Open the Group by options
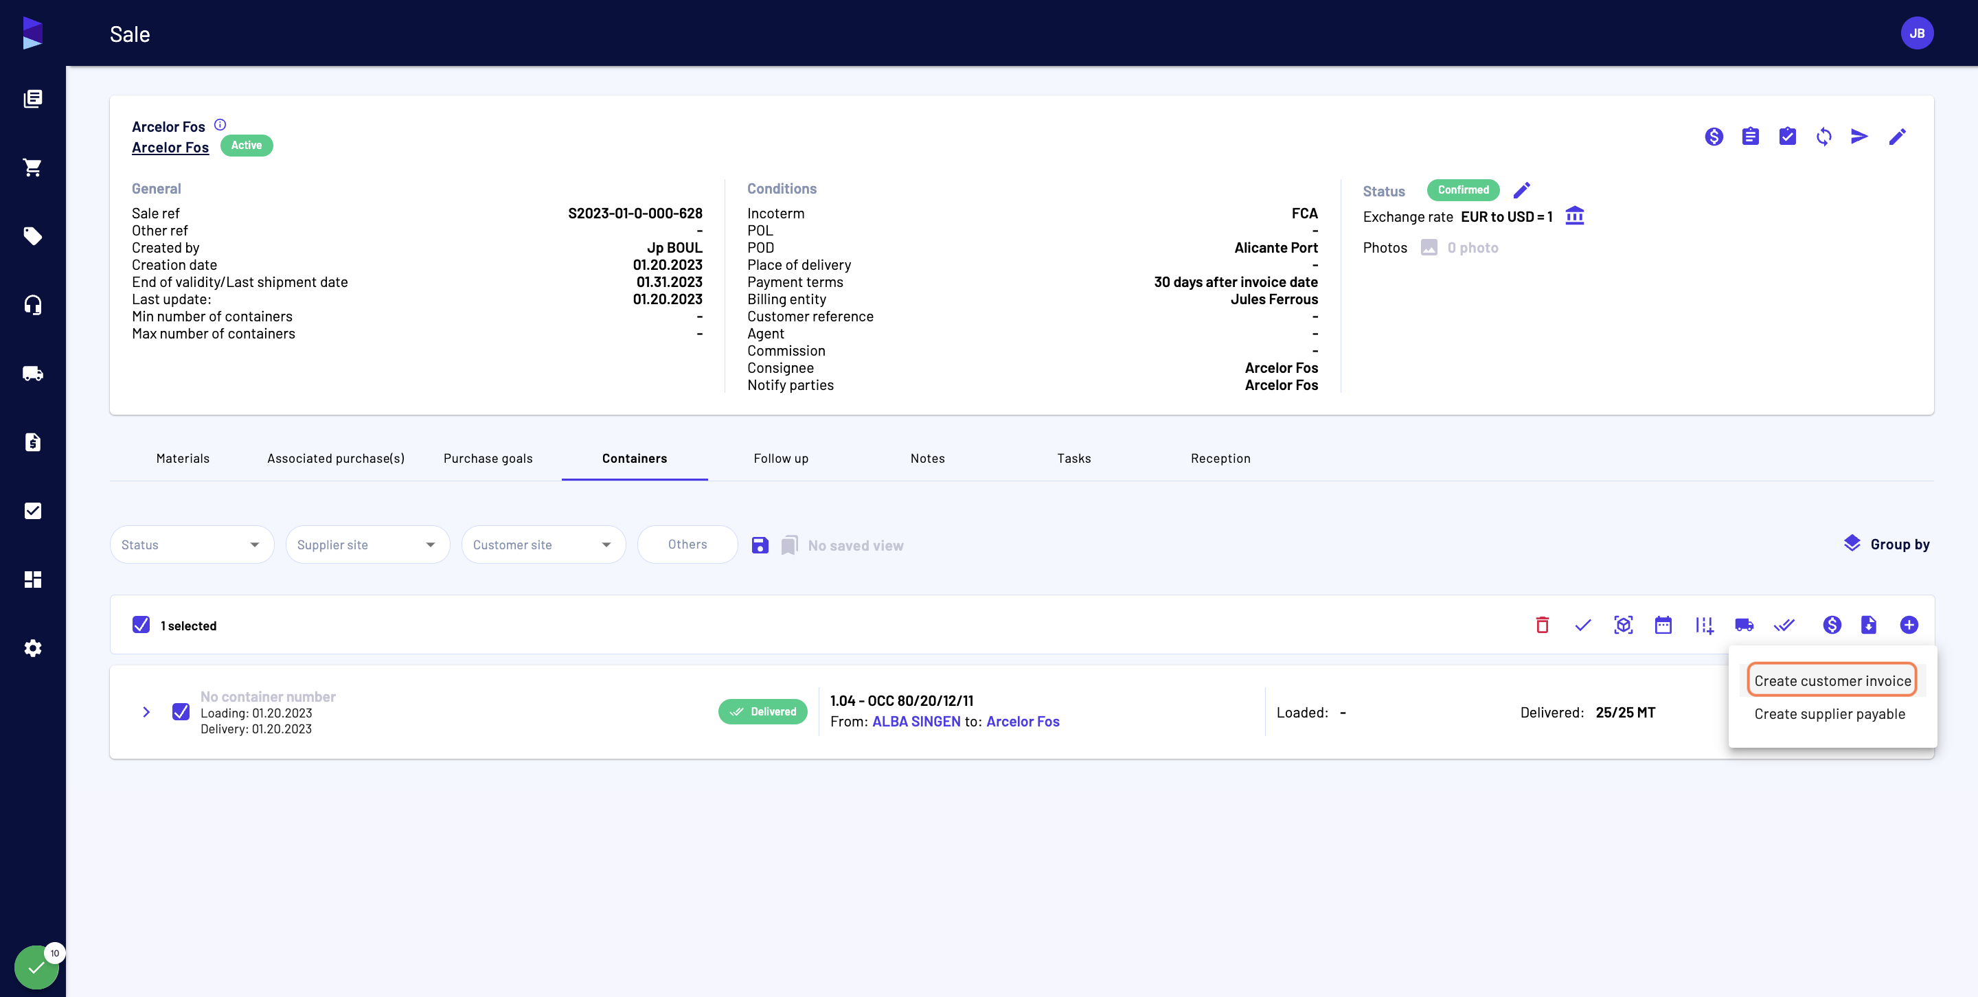The width and height of the screenshot is (1978, 997). coord(1886,545)
